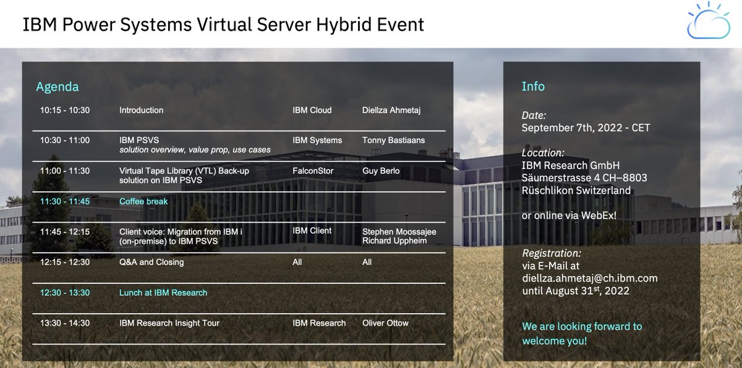This screenshot has height=368, width=742.
Task: Click 'IBM Cloud' in the Introduction row
Action: coord(312,110)
